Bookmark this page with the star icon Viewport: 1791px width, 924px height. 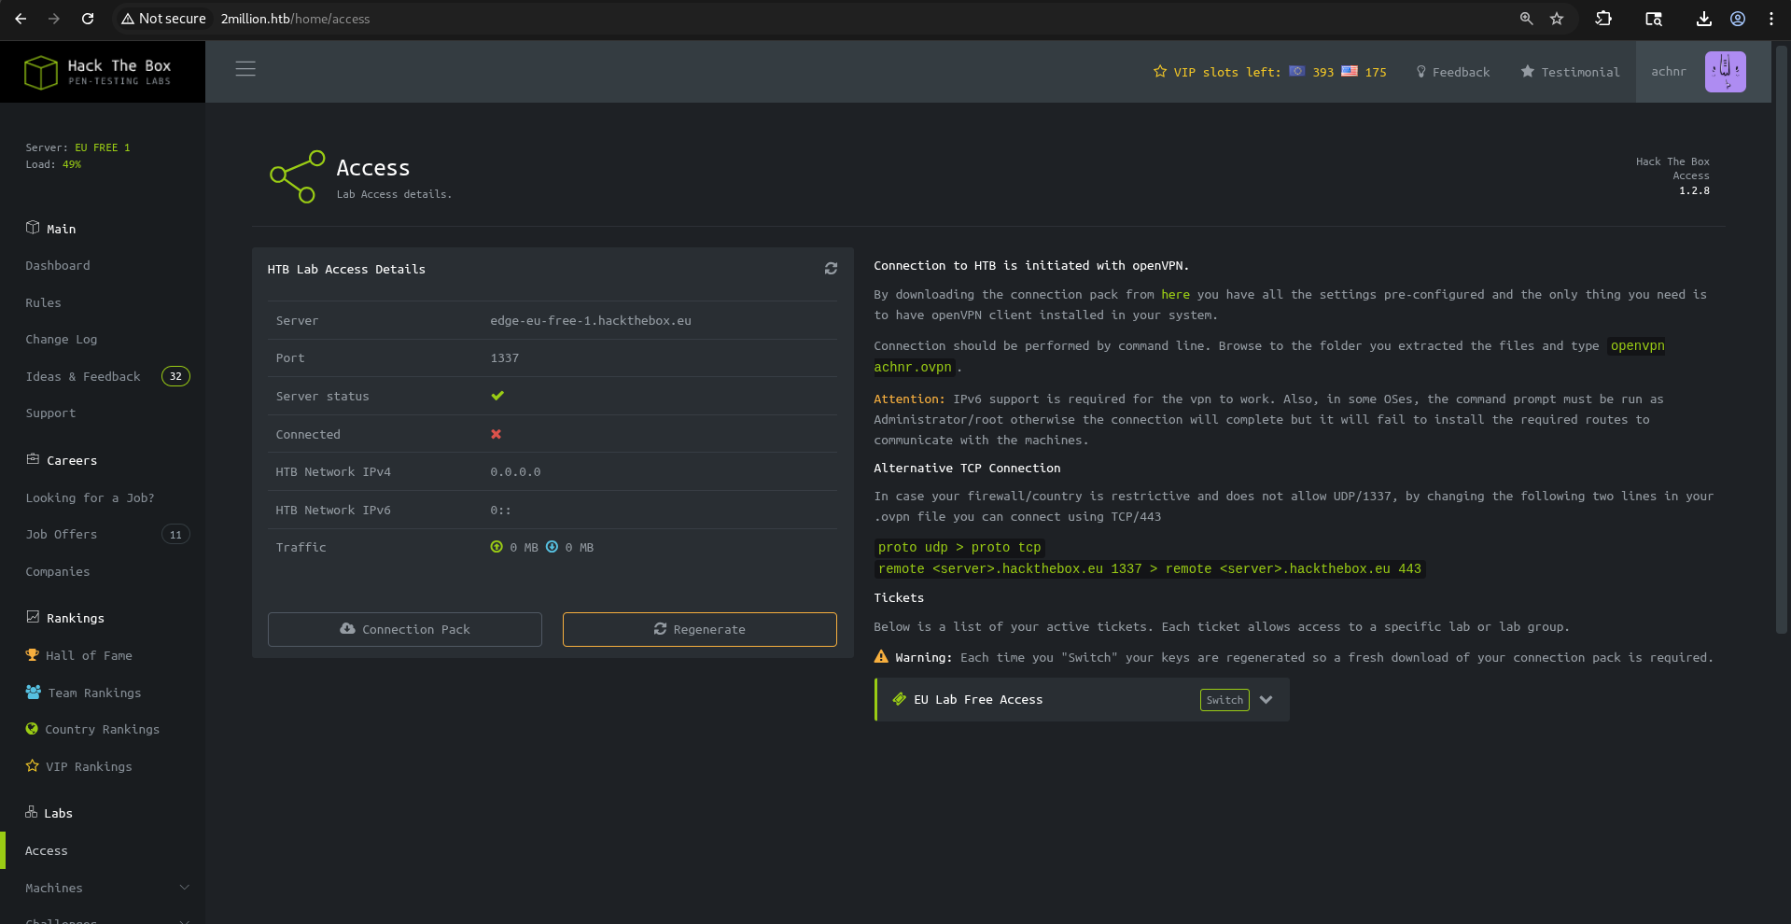pos(1557,19)
